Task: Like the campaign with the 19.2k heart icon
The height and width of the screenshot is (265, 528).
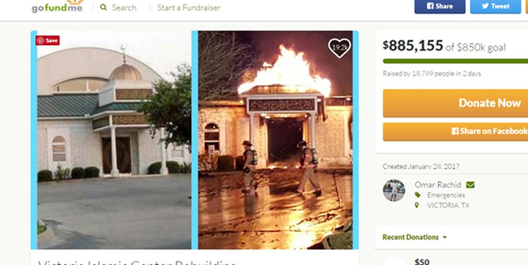Action: click(340, 48)
